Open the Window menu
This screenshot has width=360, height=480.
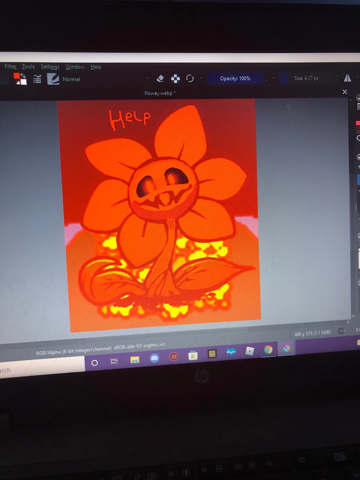click(x=75, y=67)
